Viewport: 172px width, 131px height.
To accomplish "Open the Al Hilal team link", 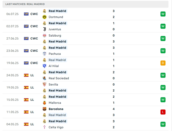I will (54, 66).
